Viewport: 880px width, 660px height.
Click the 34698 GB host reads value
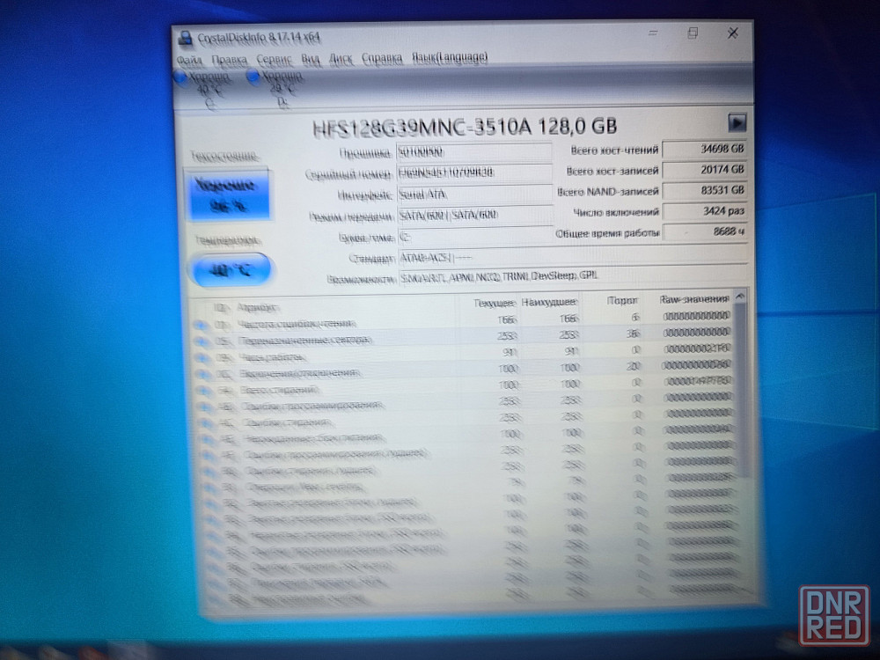point(705,150)
